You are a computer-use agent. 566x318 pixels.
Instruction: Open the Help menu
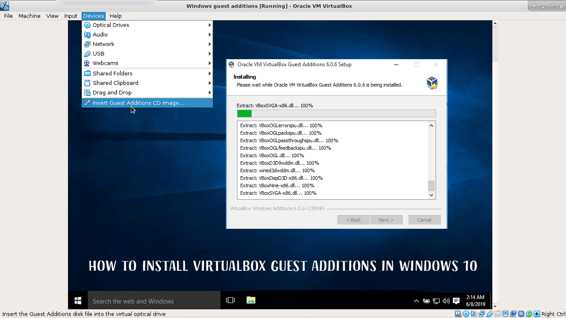pos(115,16)
